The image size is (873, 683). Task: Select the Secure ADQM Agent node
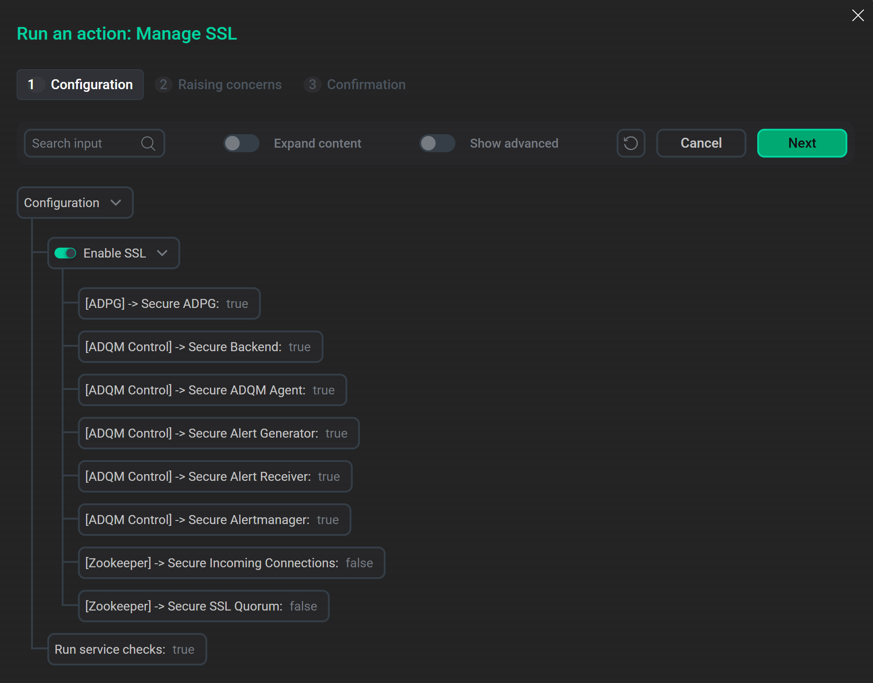coord(212,390)
